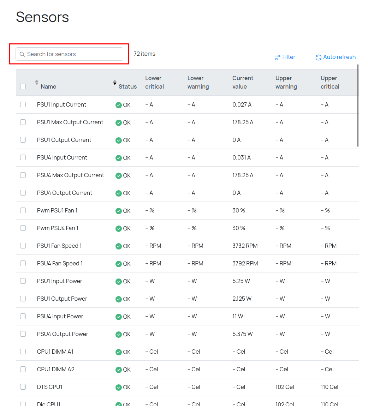Click the Auto refresh circular arrows icon
The width and height of the screenshot is (368, 414).
point(319,57)
